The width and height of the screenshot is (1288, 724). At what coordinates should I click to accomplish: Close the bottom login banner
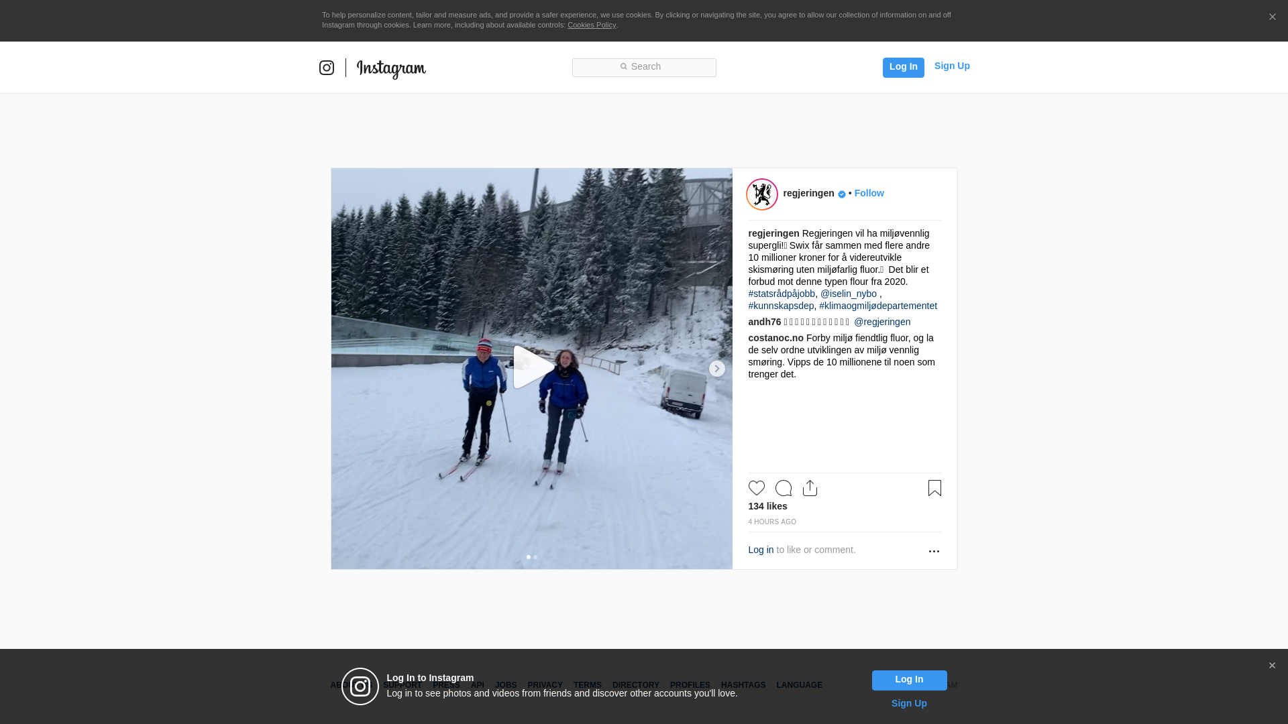[1272, 666]
